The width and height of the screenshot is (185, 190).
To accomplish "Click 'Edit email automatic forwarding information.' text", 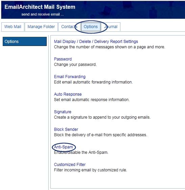I will [93, 82].
